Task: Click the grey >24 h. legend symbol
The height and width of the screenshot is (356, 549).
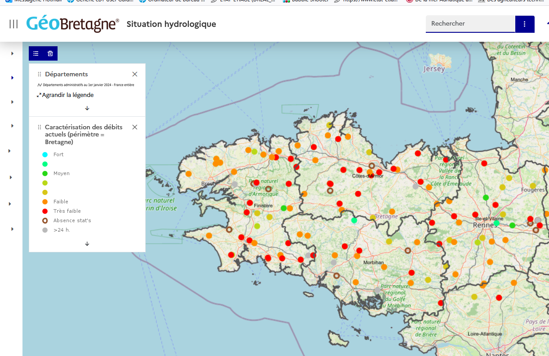Action: pos(45,230)
